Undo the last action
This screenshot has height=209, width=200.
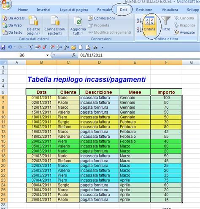pyautogui.click(x=10, y=47)
